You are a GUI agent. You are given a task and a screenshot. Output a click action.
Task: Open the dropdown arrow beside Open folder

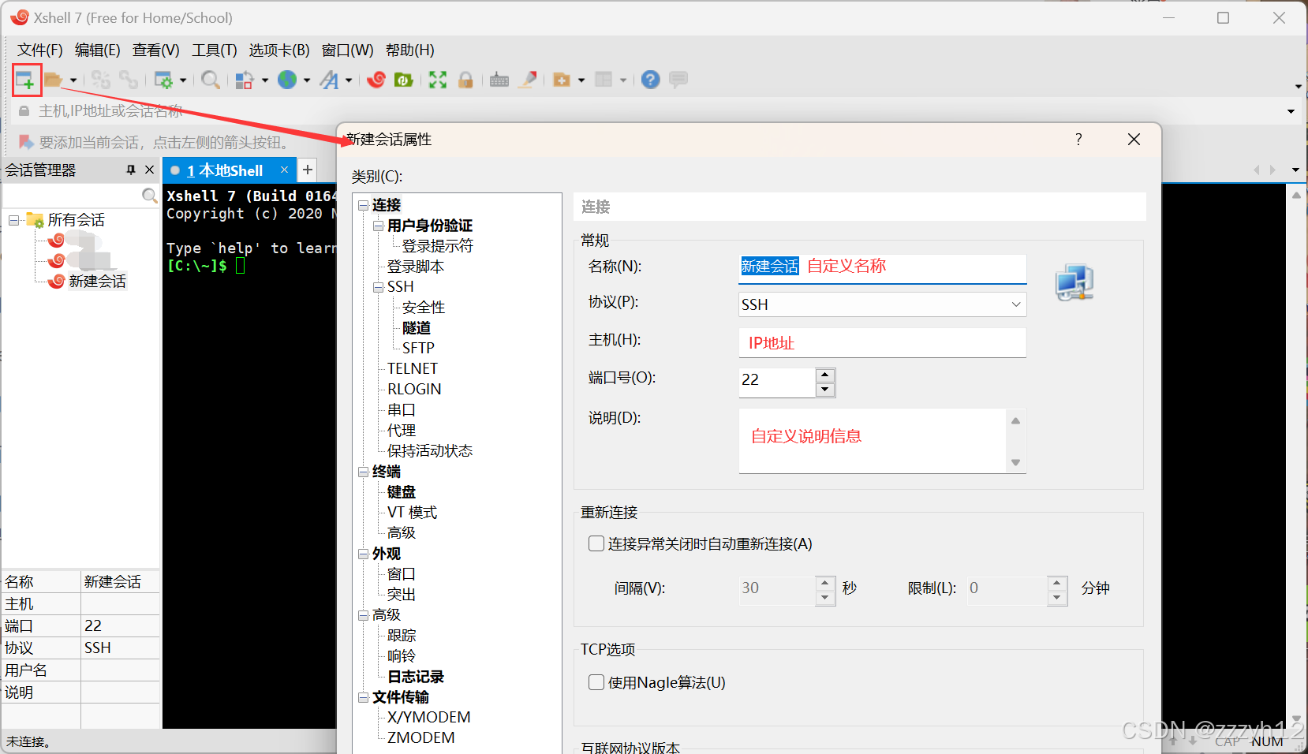tap(73, 80)
